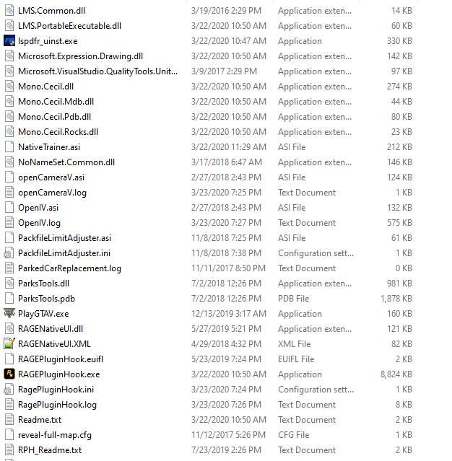Select the PackfileLimitAdjuster.ini gear icon
452x461 pixels.
9,253
